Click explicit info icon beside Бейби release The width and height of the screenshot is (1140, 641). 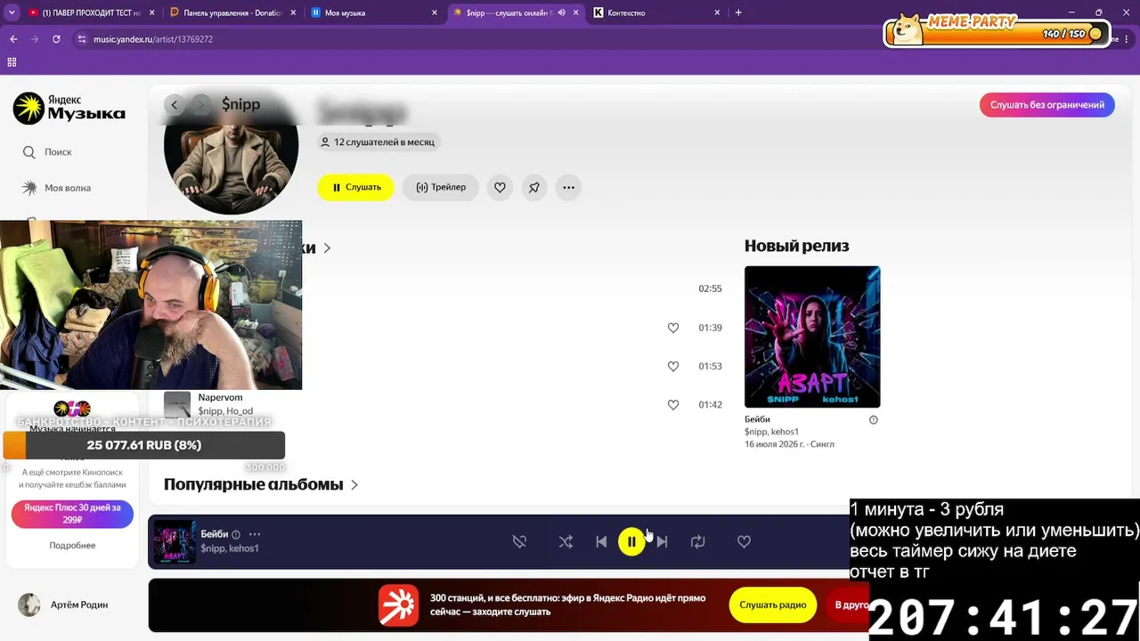873,420
